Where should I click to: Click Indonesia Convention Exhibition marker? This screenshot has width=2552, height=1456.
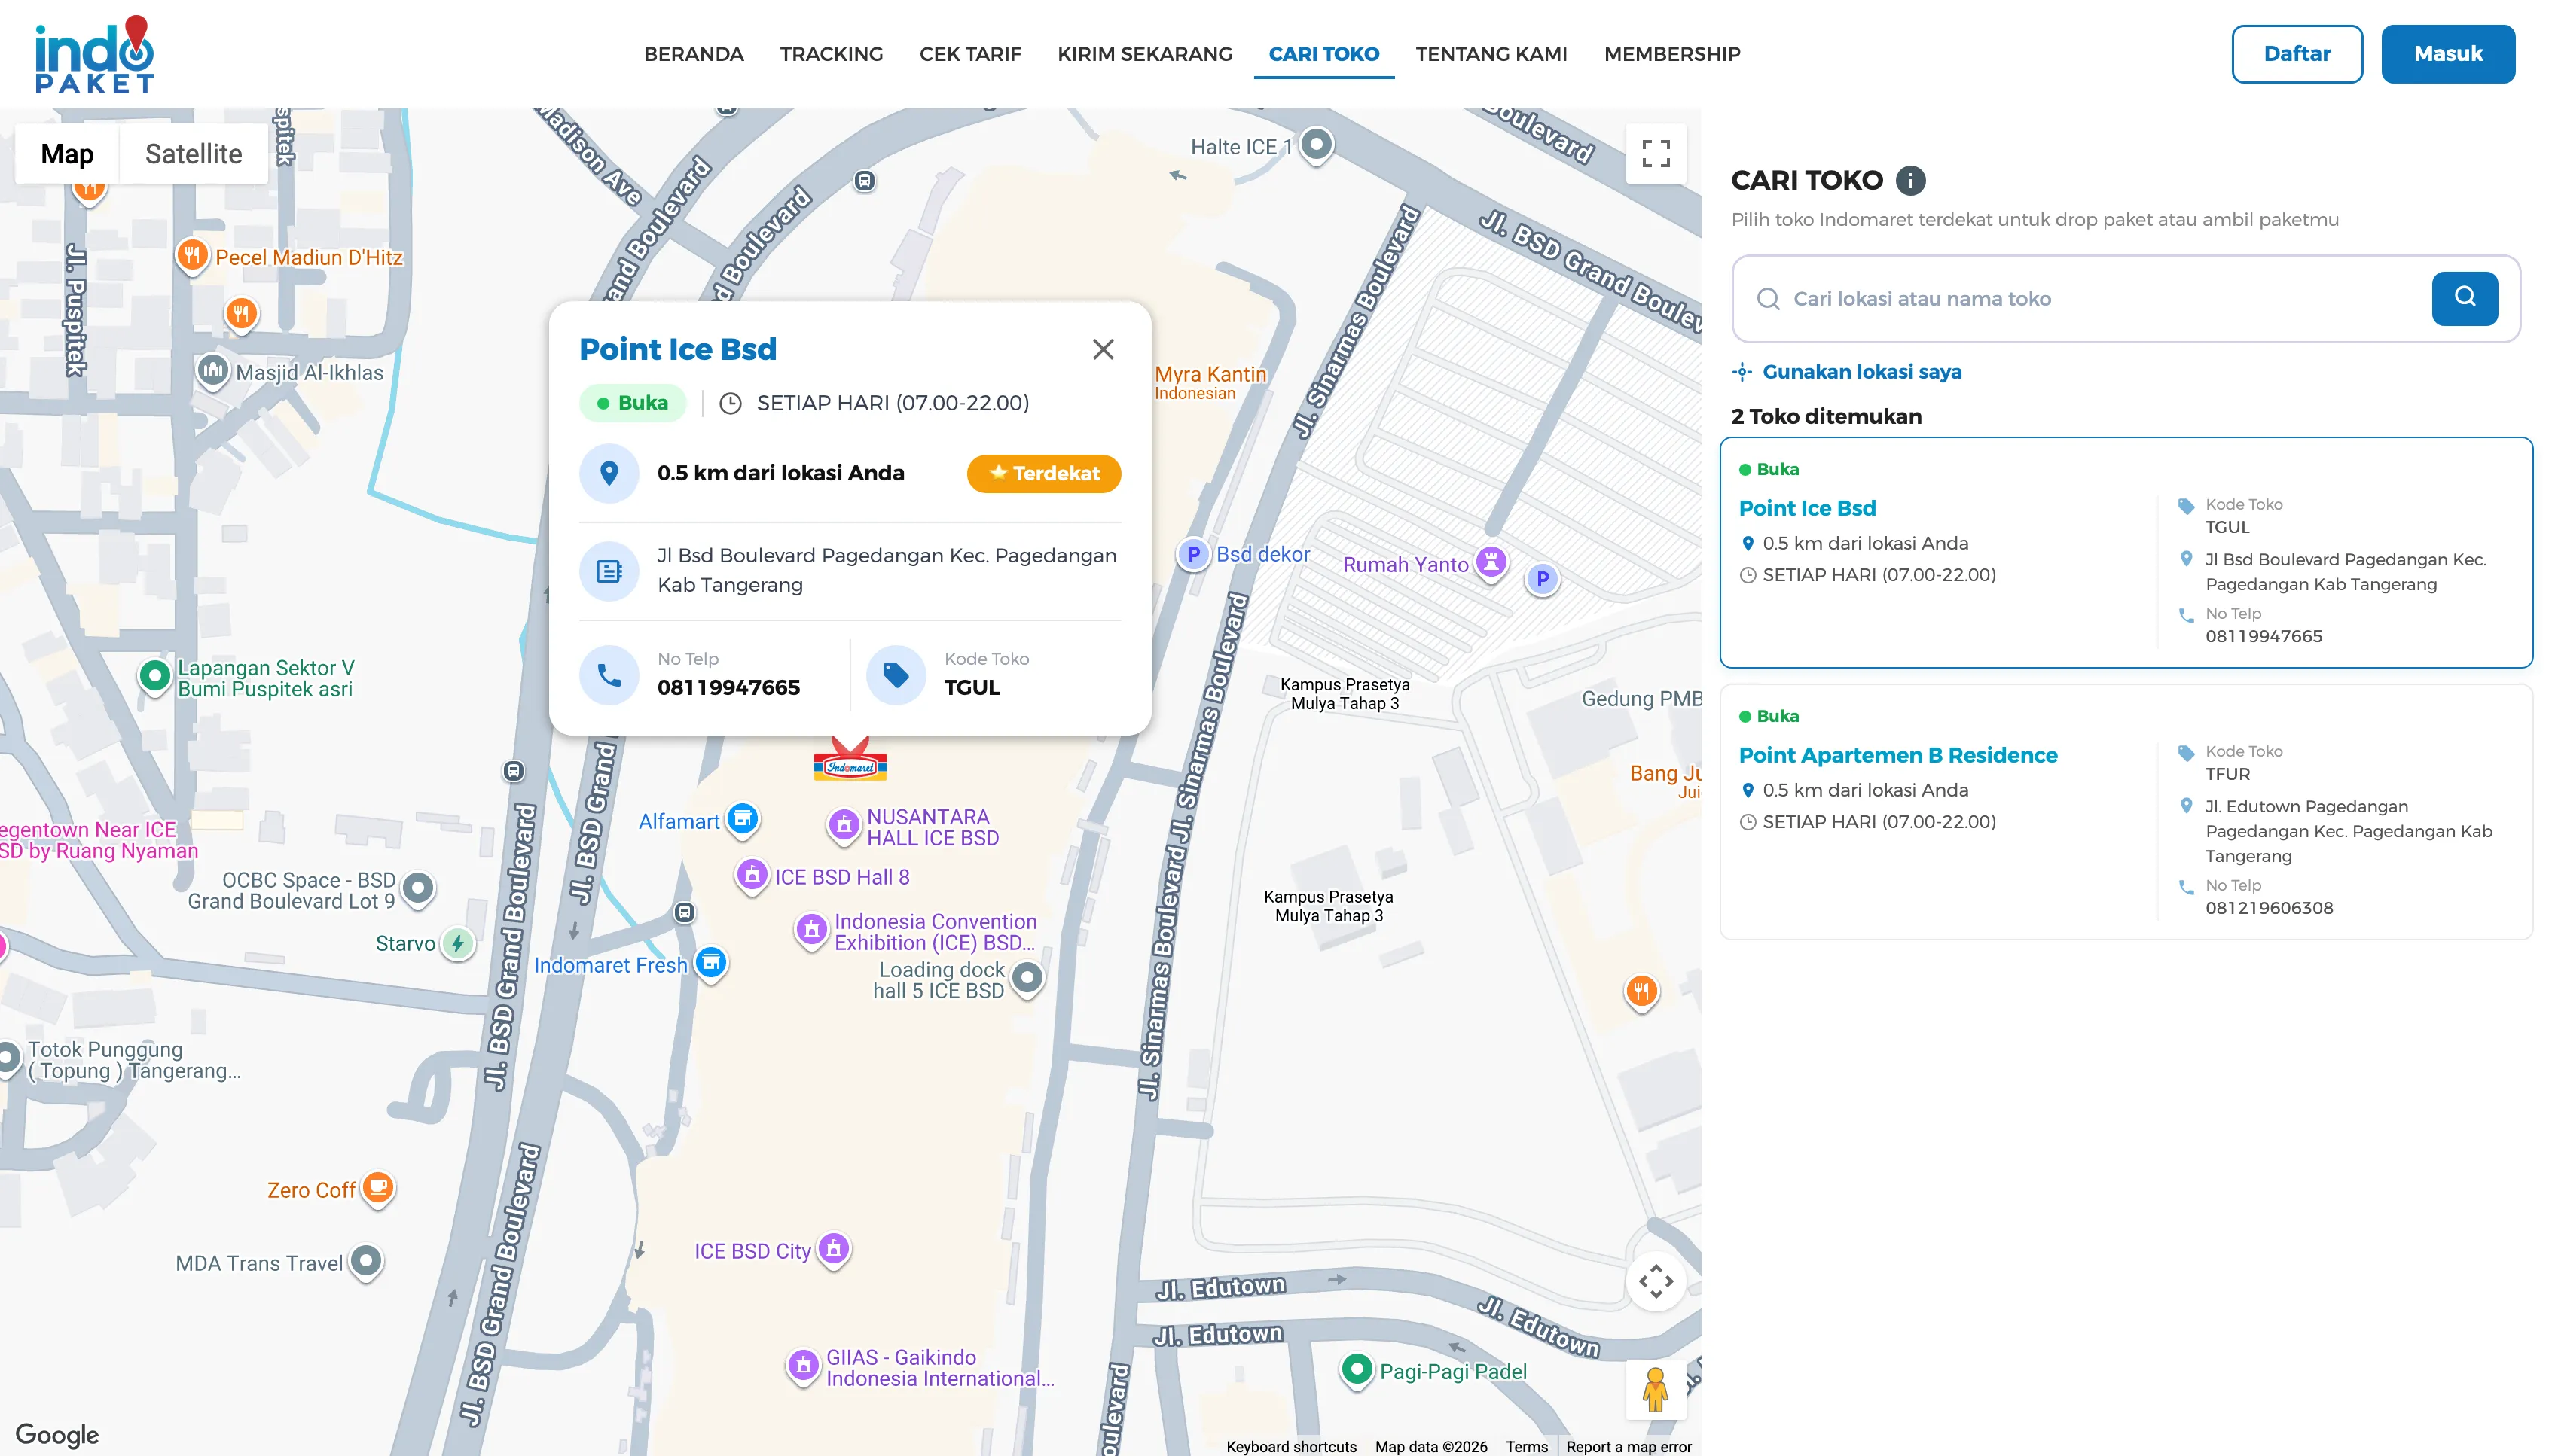pos(811,930)
